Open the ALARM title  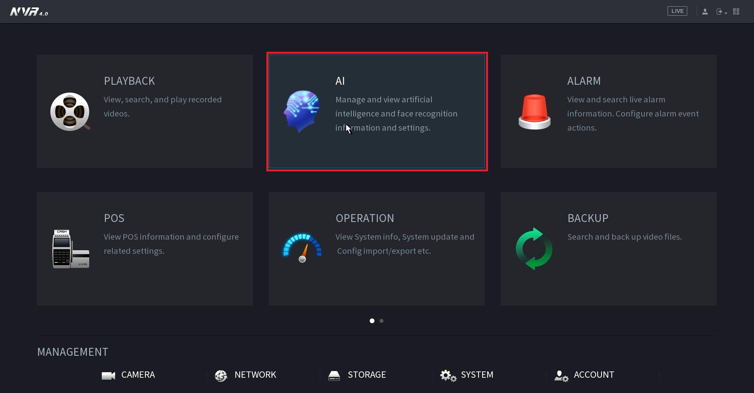[584, 81]
